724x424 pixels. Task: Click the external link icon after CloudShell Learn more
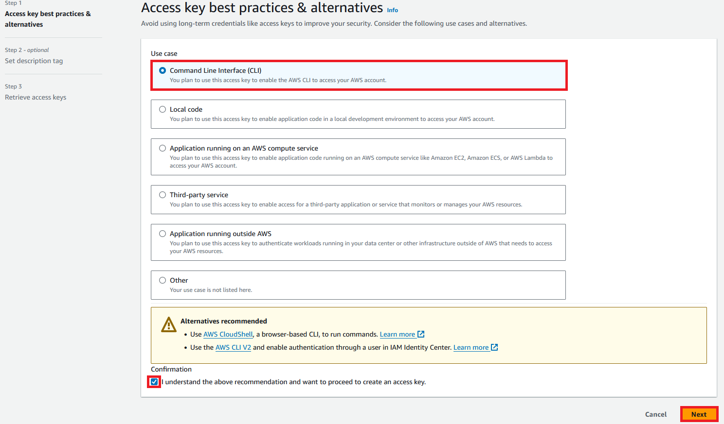tap(421, 334)
